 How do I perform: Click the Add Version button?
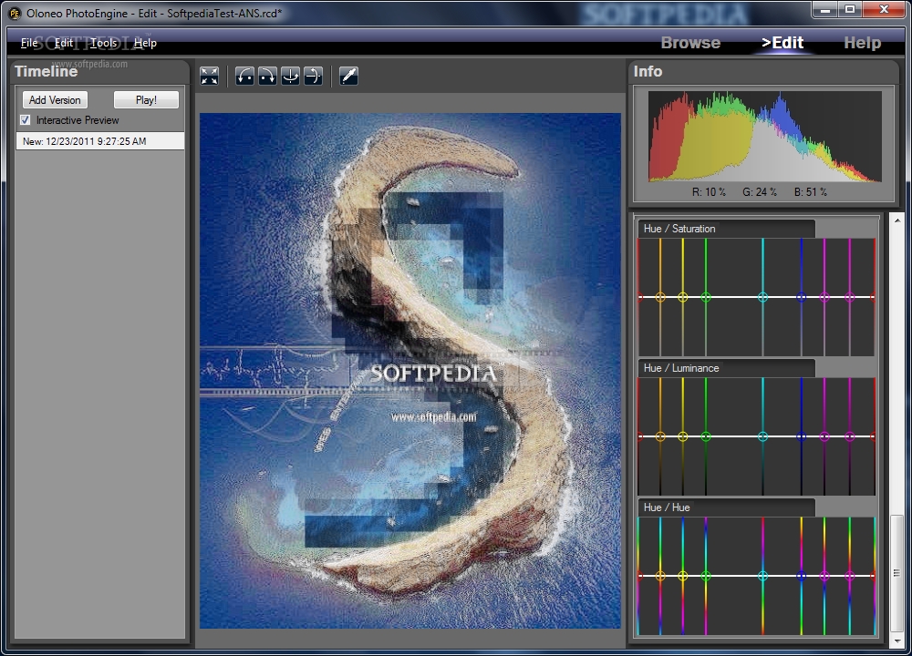click(55, 100)
